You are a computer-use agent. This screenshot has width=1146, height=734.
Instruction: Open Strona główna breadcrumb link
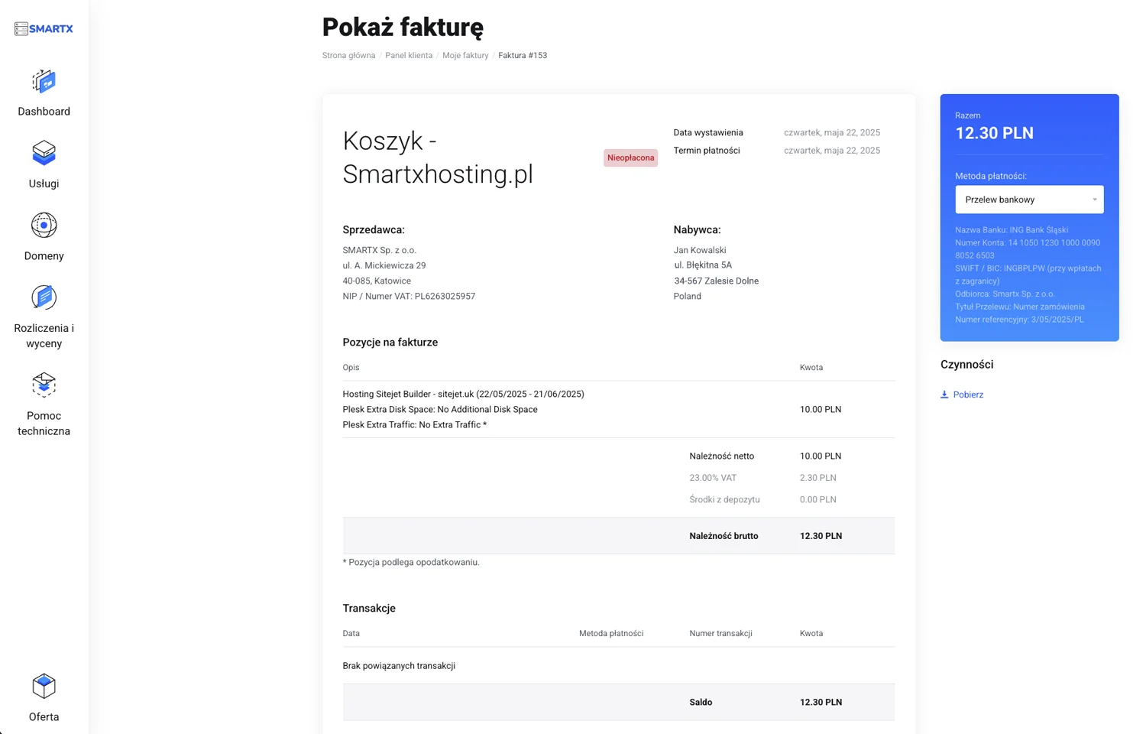348,55
